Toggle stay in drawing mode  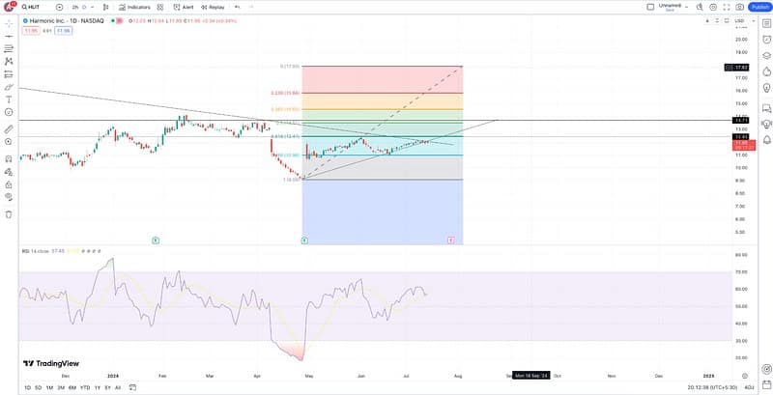pos(9,172)
